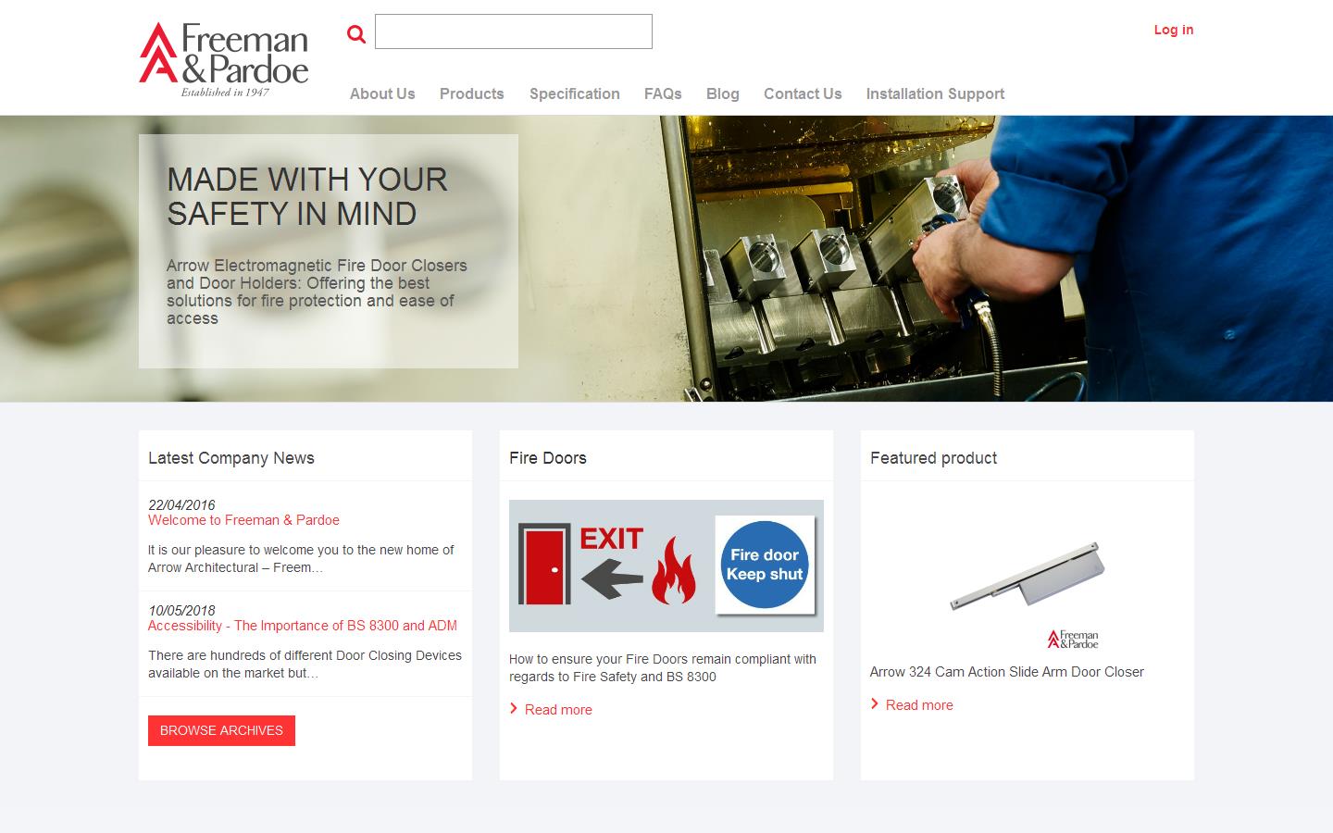This screenshot has height=833, width=1333.
Task: Click the fire exit banner image
Action: click(666, 566)
